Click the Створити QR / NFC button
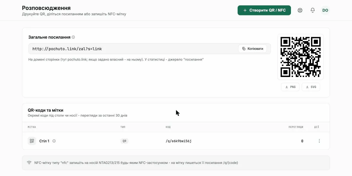 [x=264, y=10]
